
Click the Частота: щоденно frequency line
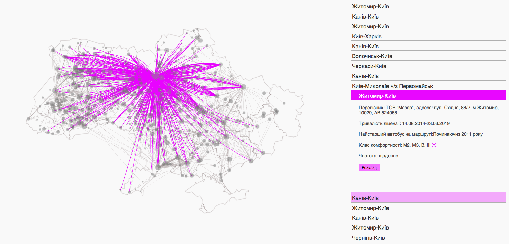378,156
